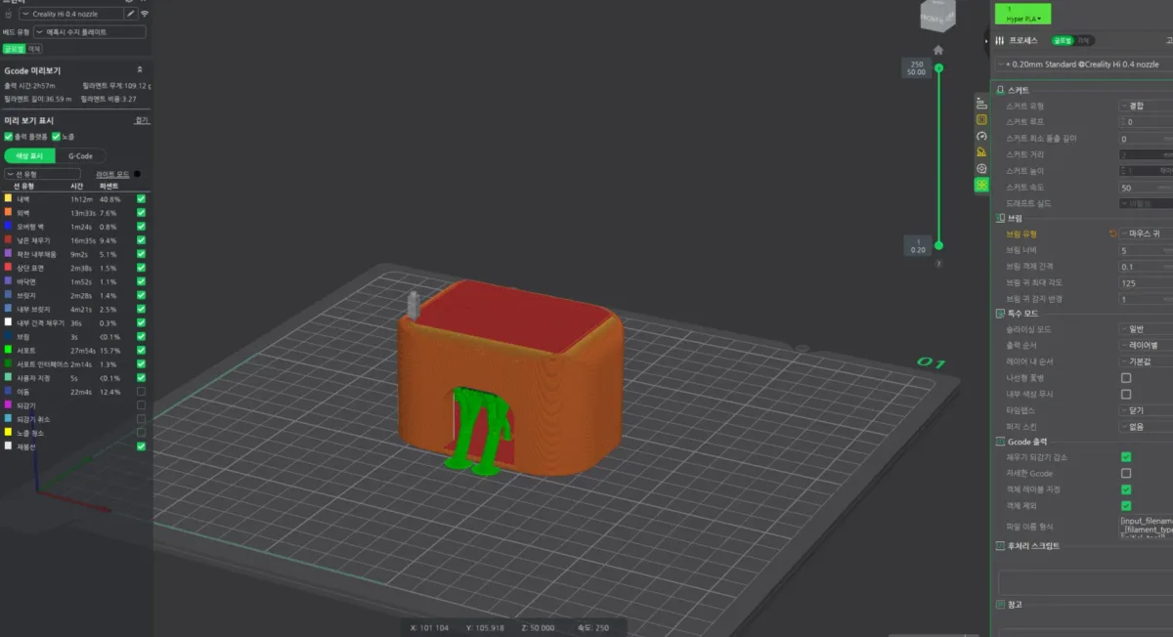Uncheck 서포트 line type visibility

point(142,350)
